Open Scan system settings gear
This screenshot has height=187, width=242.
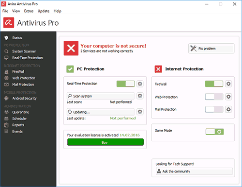[x=140, y=96]
